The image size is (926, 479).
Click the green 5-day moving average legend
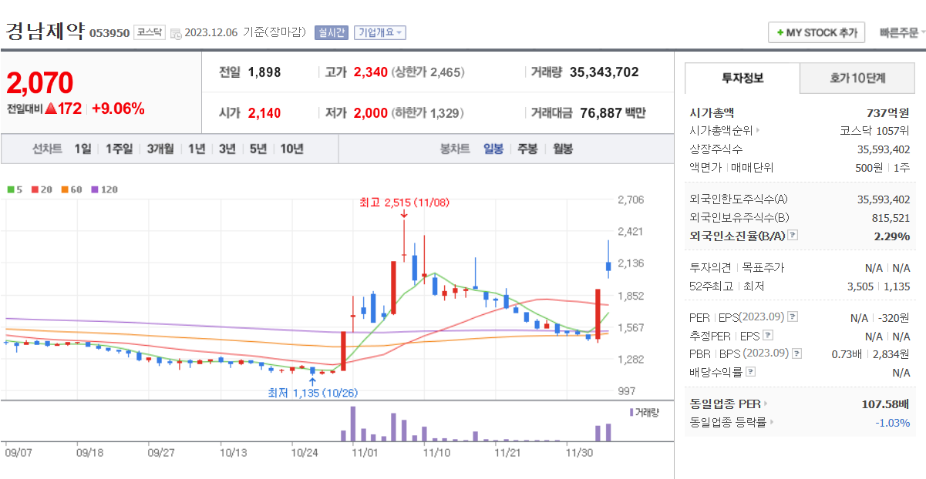pos(15,189)
